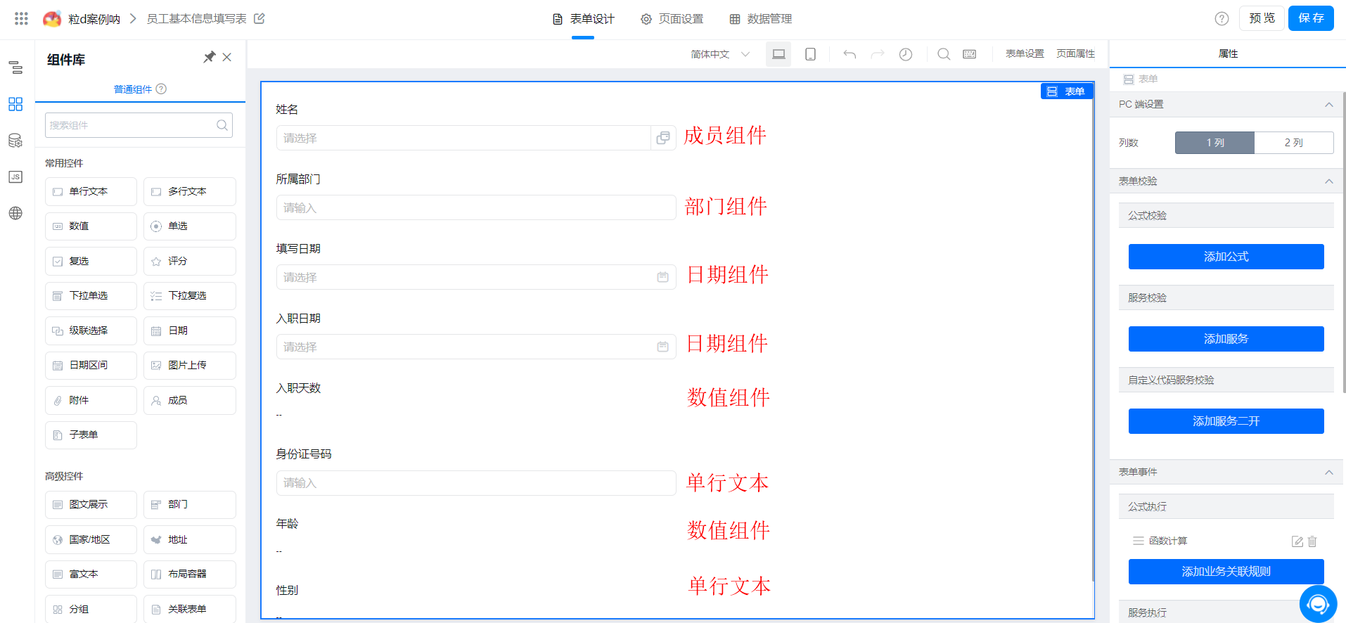Click the 添加公式 button
Viewport: 1346px width, 623px height.
point(1226,257)
